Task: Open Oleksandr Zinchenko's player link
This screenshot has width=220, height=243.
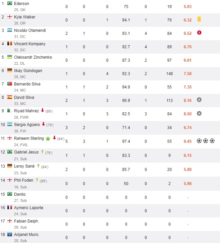Action: pos(33,57)
